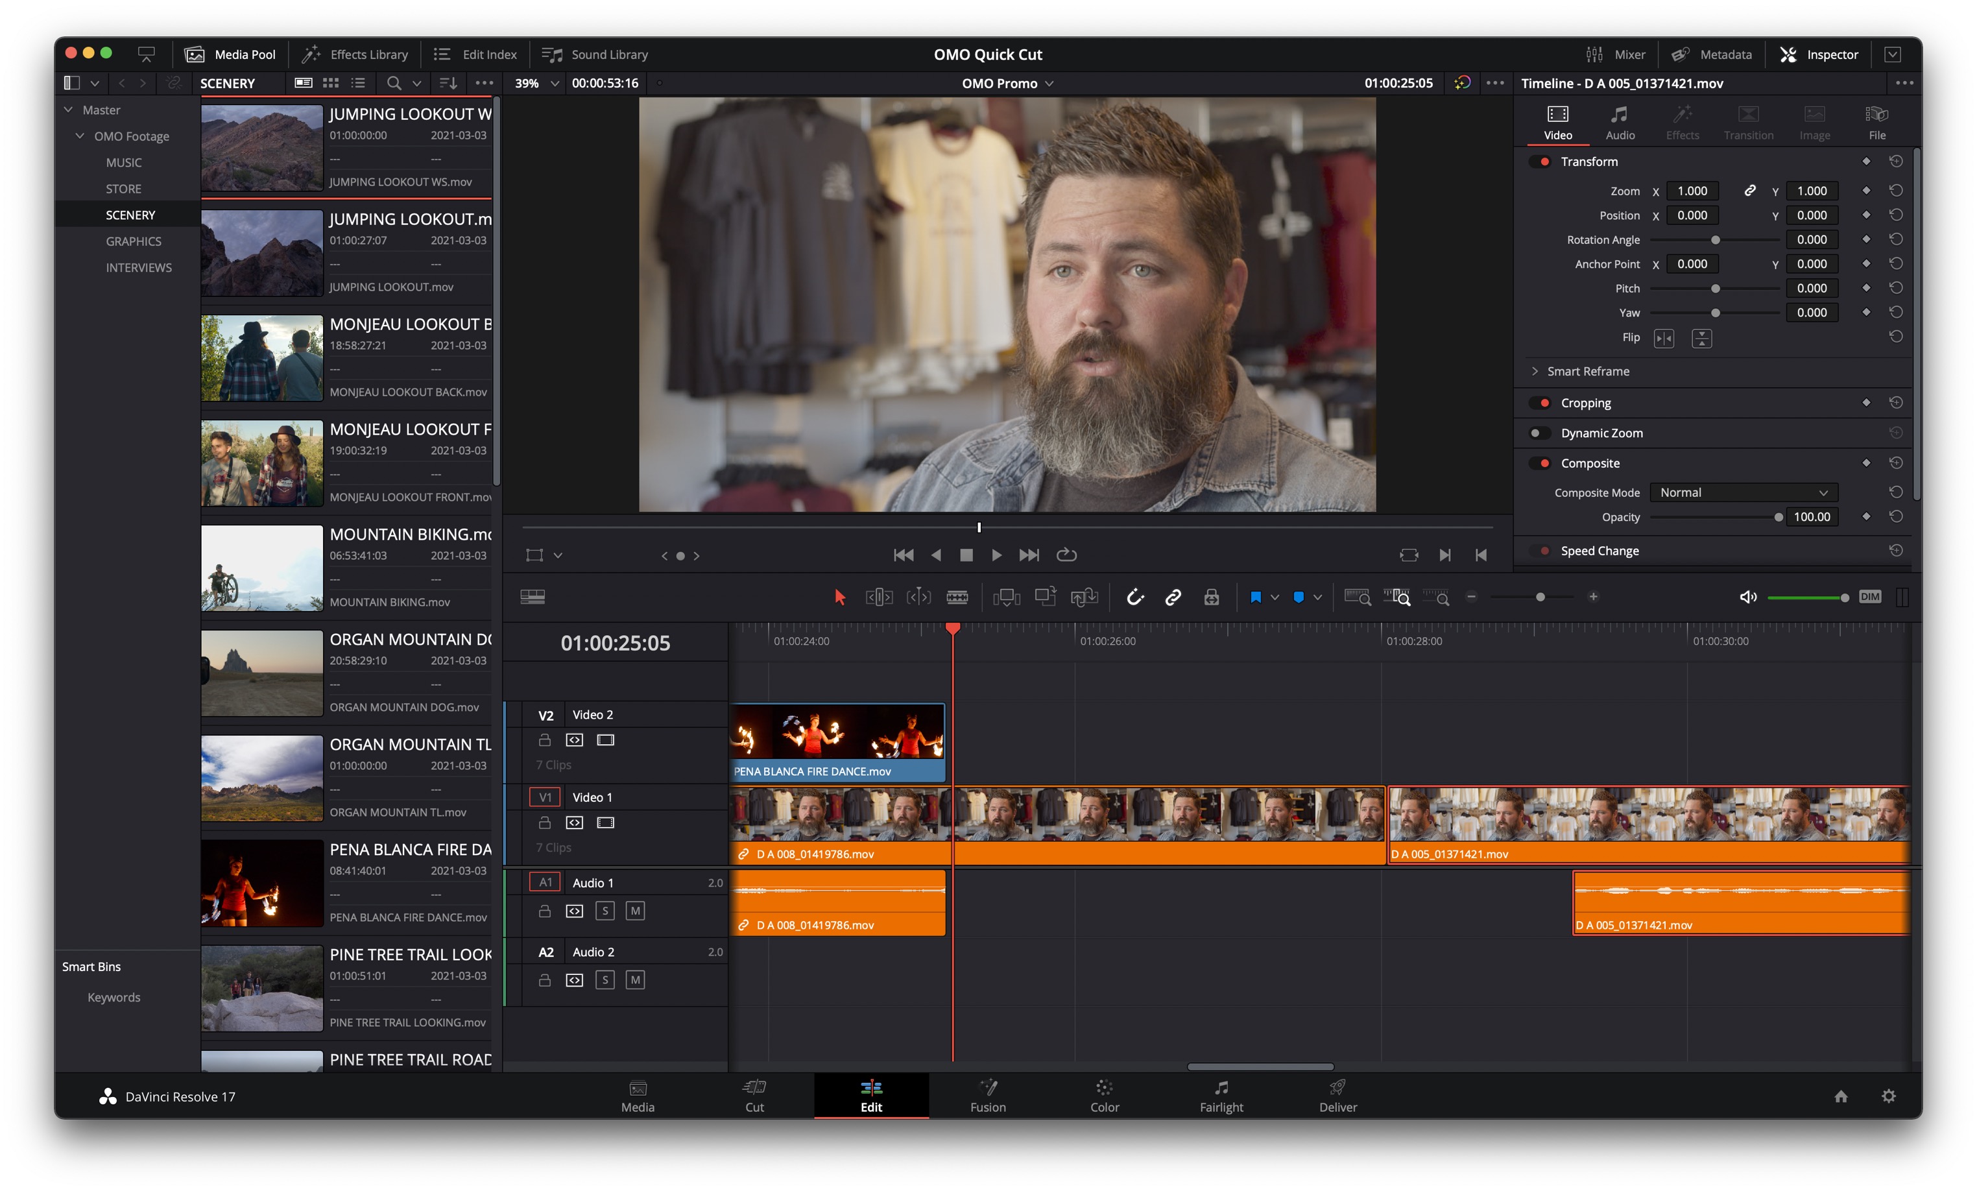The image size is (1977, 1191).
Task: Select the PENA BLANCA FIRE DANCE timeline clip
Action: tap(837, 742)
